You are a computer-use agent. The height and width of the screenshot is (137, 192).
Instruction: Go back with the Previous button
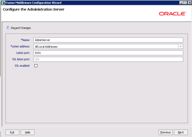pos(165,132)
